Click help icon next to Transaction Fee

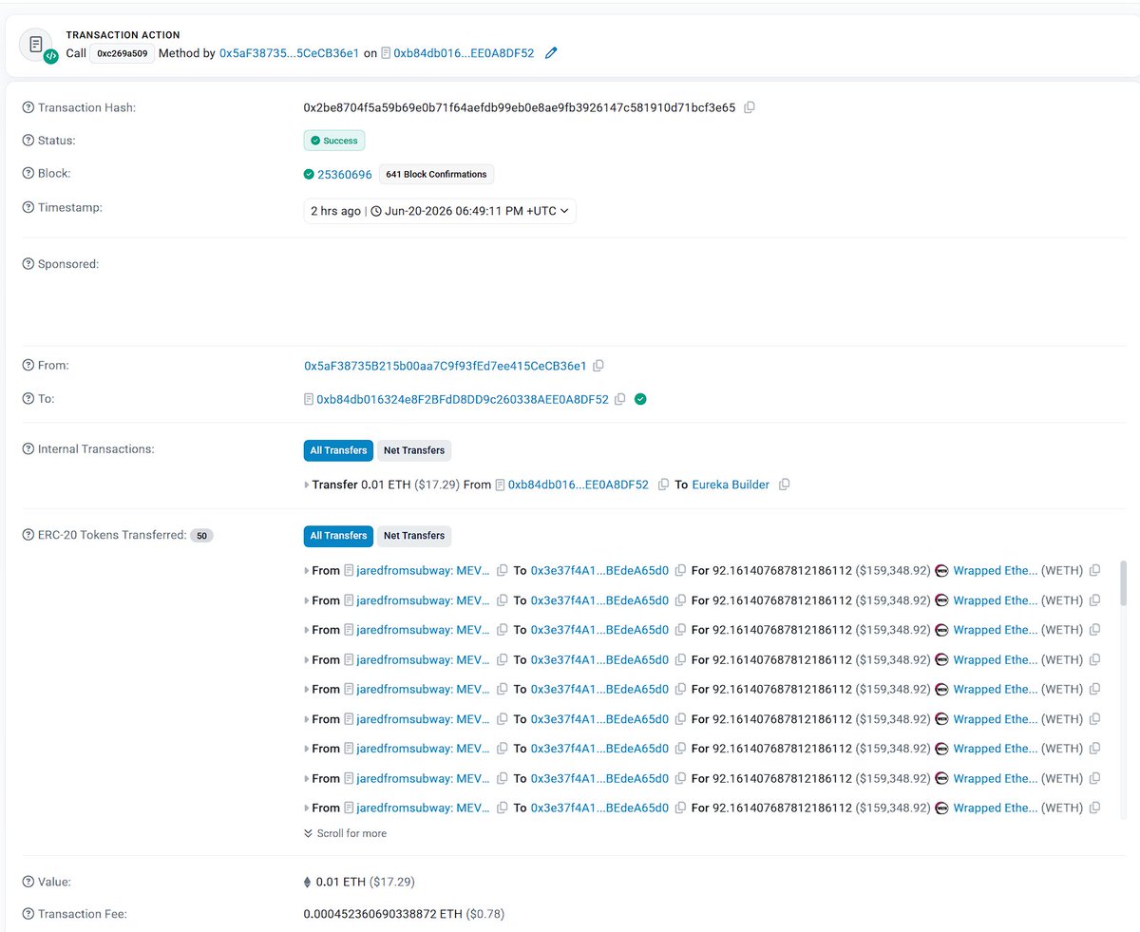pyautogui.click(x=28, y=914)
